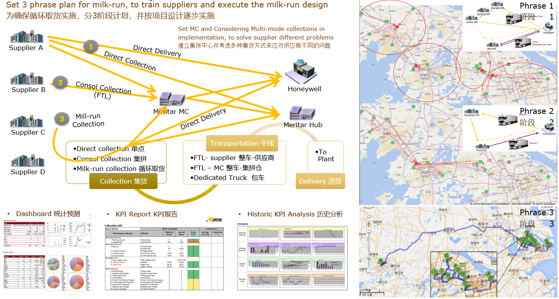The image size is (559, 299).
Task: Select the Route 1 truck in Phrase 2
Action: click(x=508, y=120)
